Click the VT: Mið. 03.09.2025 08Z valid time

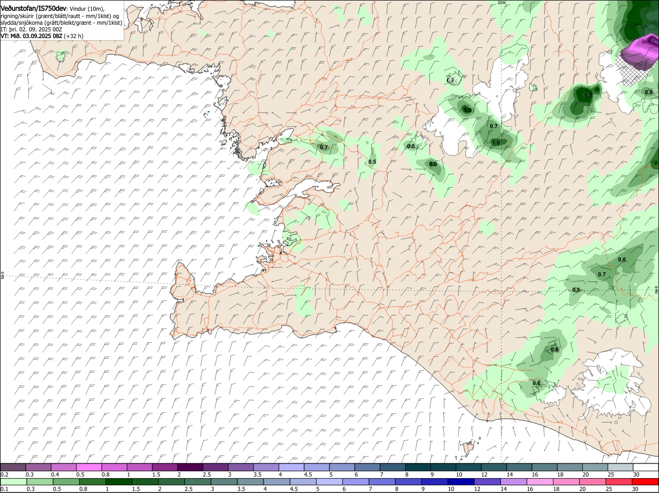coord(31,36)
